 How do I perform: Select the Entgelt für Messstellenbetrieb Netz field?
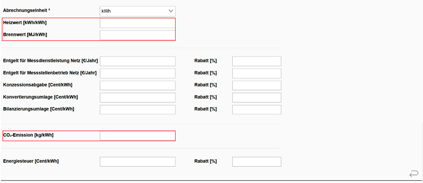coord(137,73)
